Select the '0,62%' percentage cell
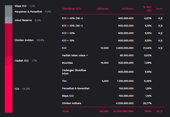170x117 pixels. (x=148, y=56)
